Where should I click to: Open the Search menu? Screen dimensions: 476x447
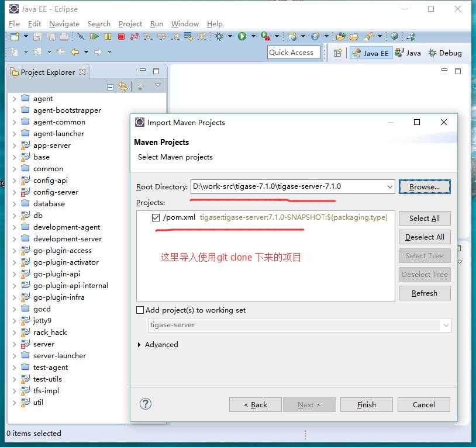point(99,23)
